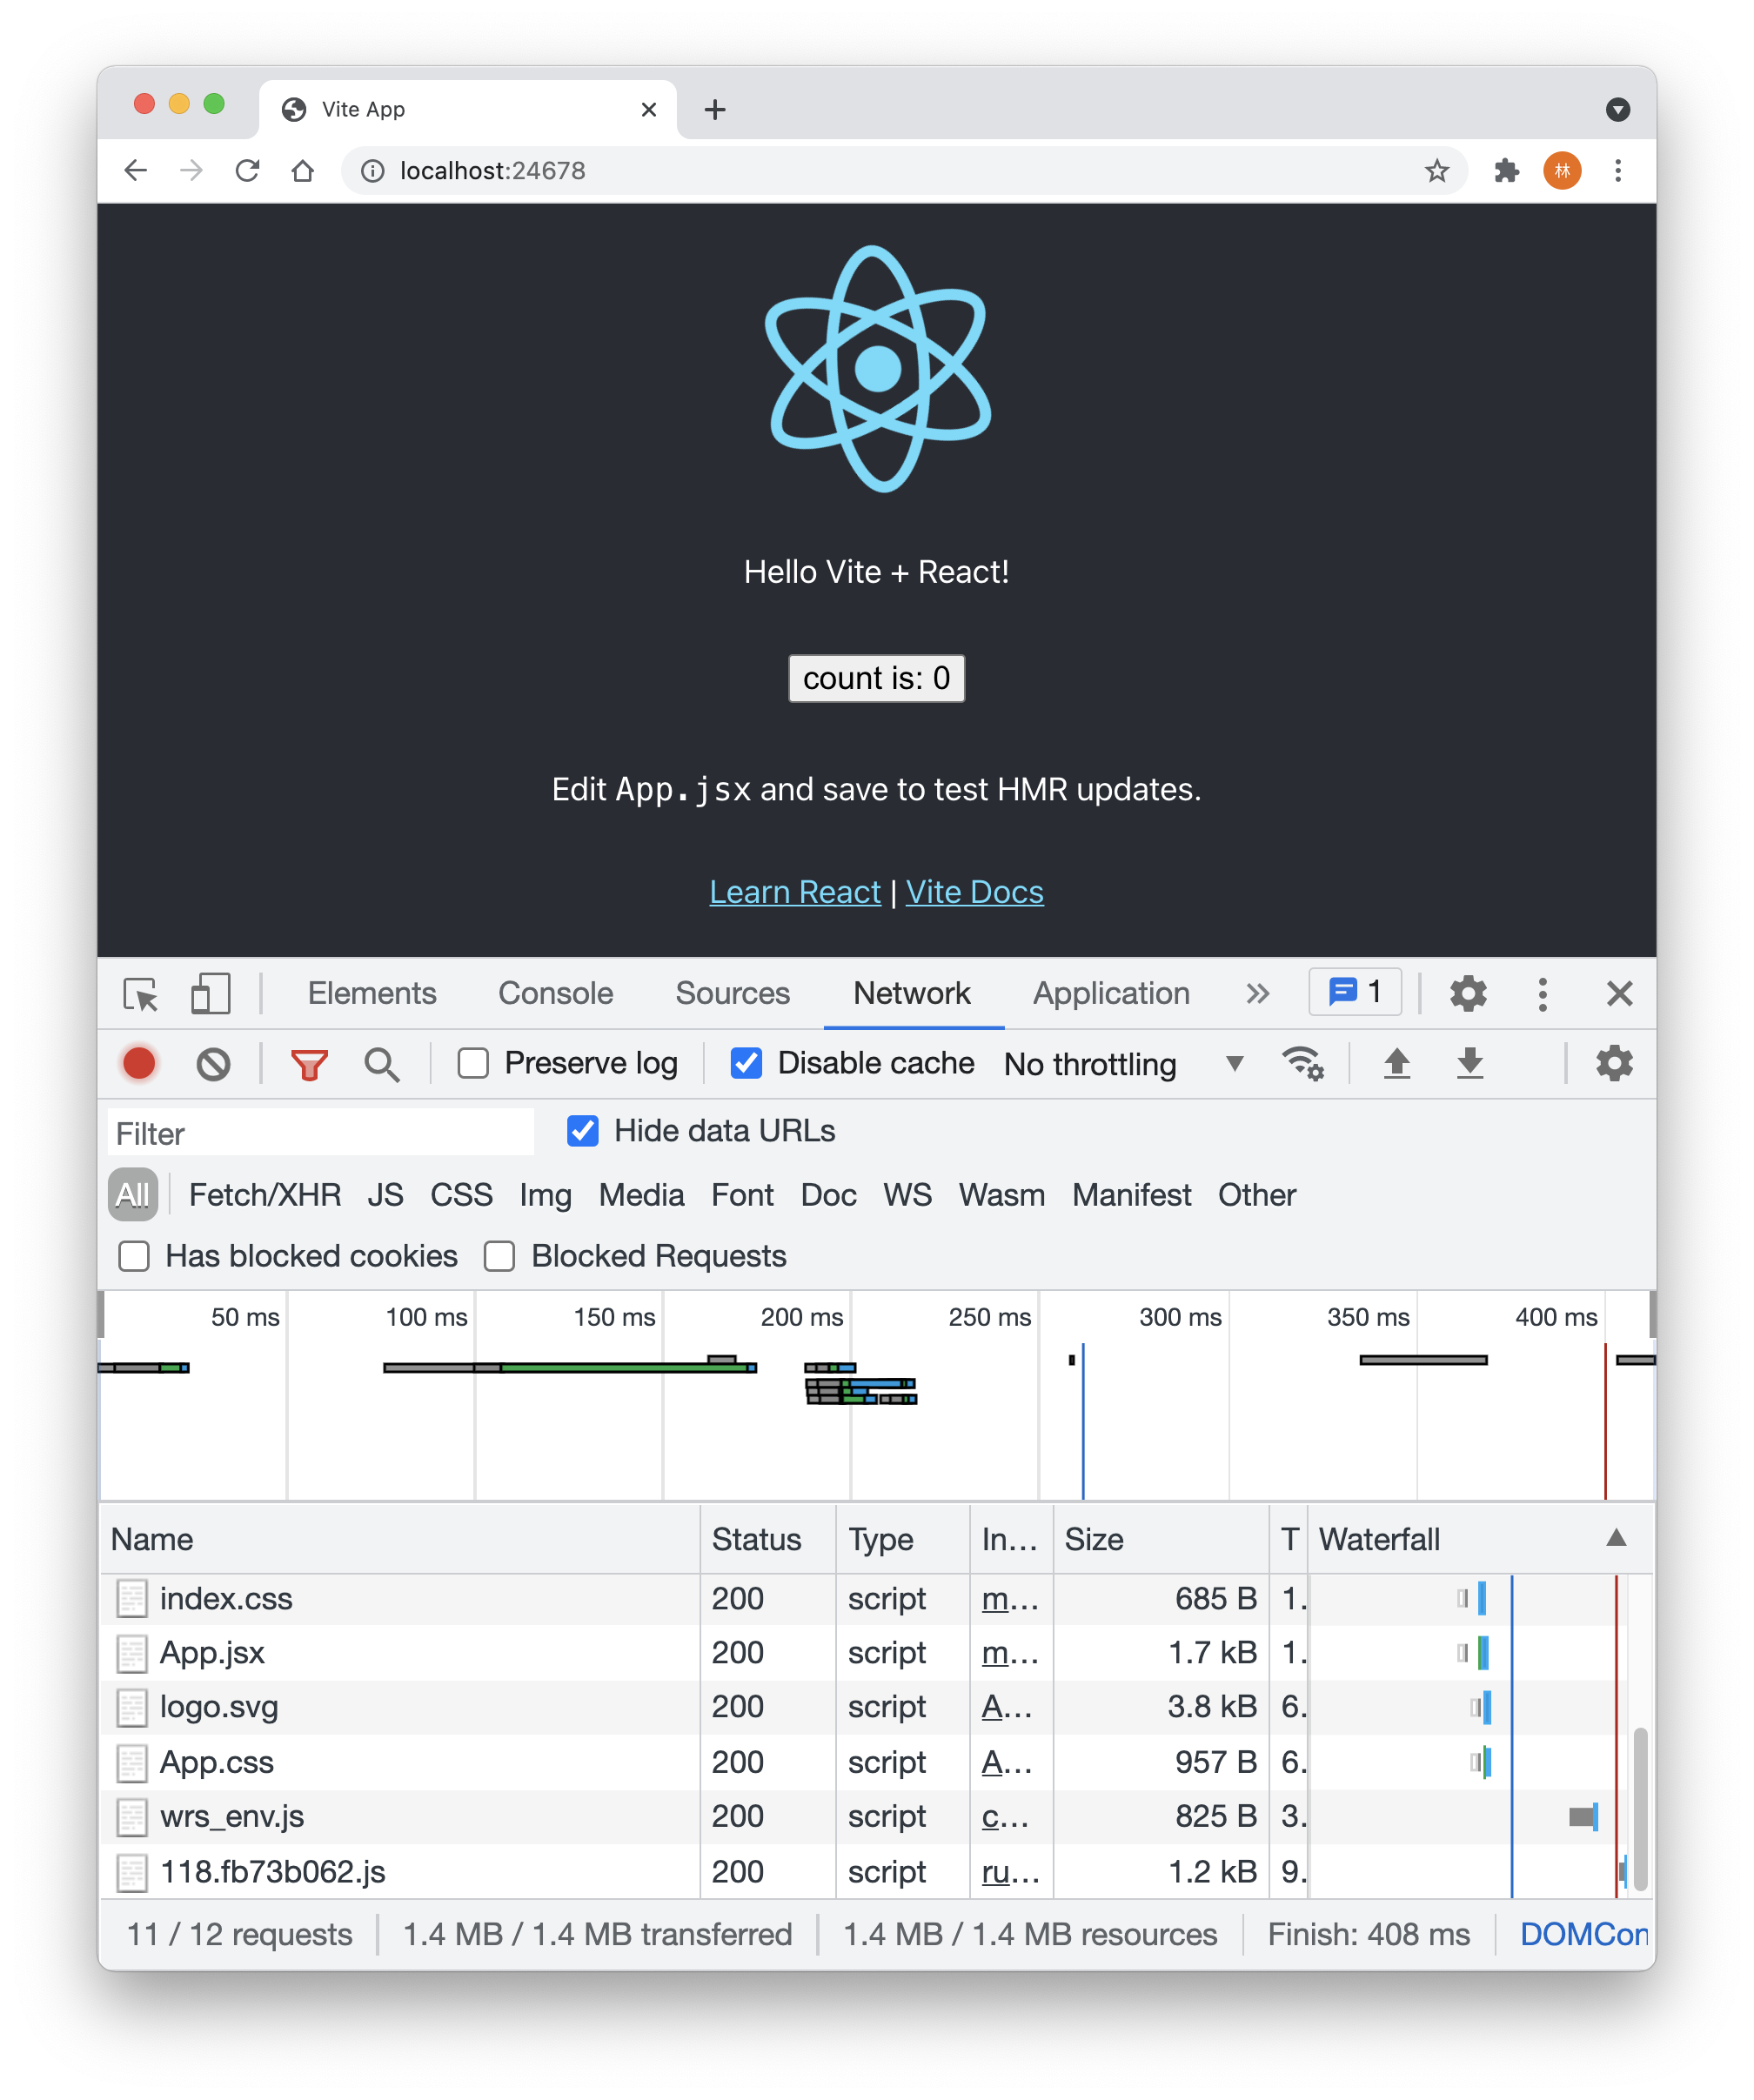The height and width of the screenshot is (2100, 1754).
Task: Open Network panel settings gear
Action: 1613,1063
